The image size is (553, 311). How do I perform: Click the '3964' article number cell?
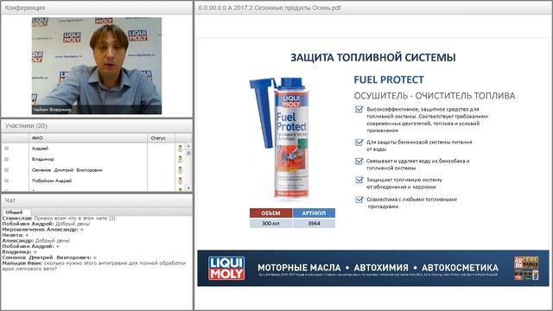(314, 223)
